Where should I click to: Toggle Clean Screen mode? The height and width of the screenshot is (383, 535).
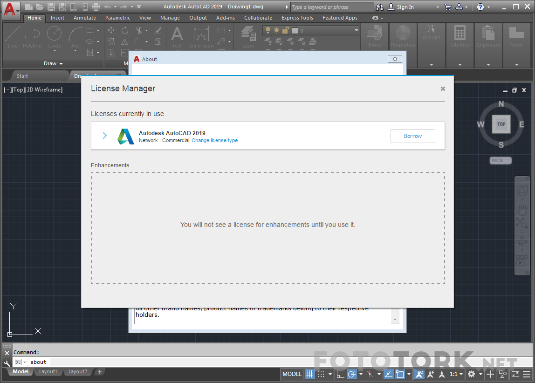515,374
